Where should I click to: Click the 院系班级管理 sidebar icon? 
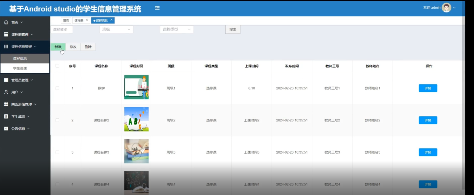(x=6, y=104)
